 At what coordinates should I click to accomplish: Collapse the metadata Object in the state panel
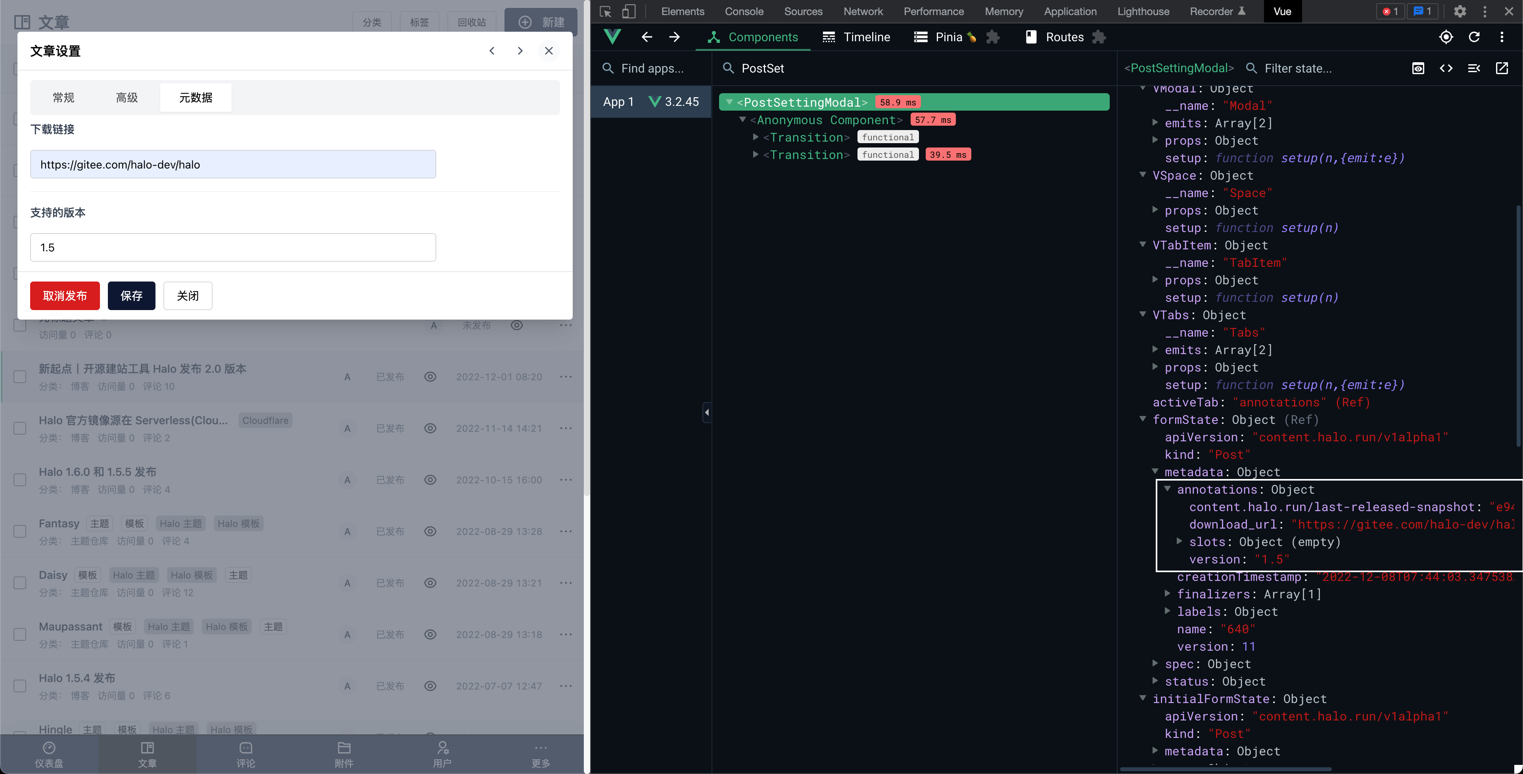coord(1156,472)
